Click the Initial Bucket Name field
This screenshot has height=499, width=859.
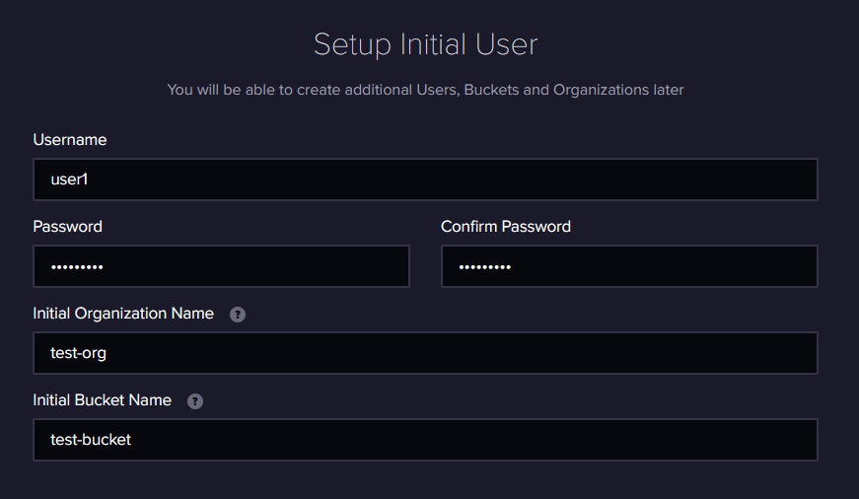tap(425, 440)
